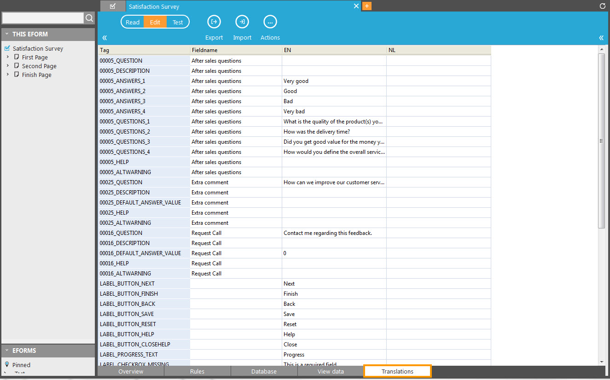
Task: Click the search magnifier icon
Action: coord(89,18)
